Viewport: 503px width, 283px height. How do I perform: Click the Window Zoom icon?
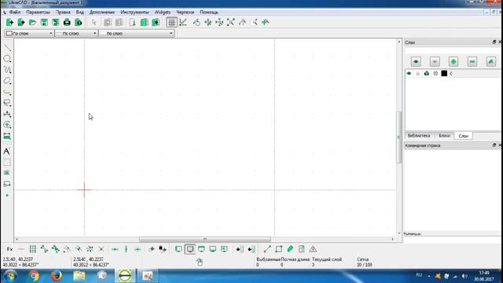pos(254,22)
